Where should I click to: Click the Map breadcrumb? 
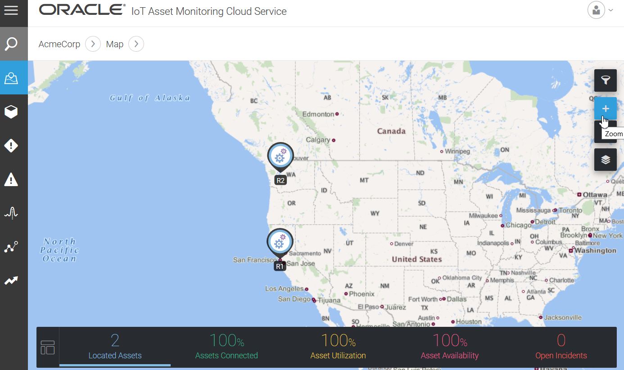(x=115, y=44)
